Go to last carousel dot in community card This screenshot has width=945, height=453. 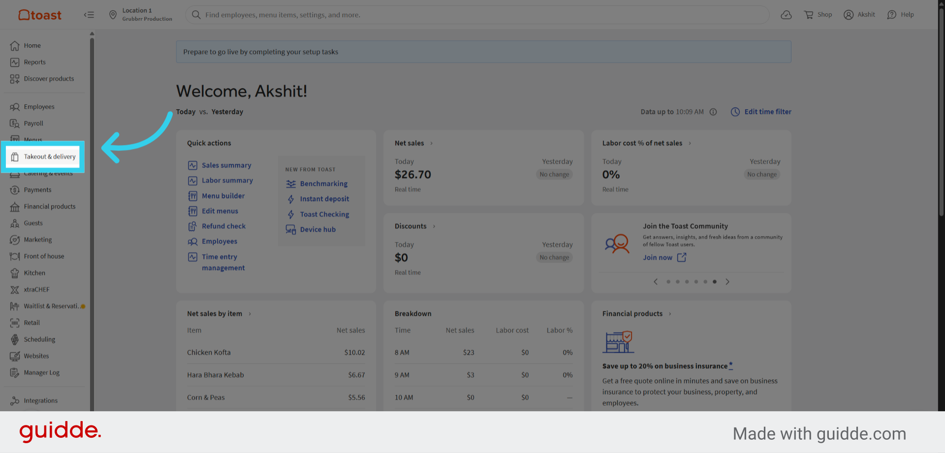point(715,282)
